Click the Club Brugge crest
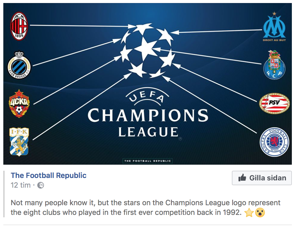The height and width of the screenshot is (227, 297). click(x=19, y=65)
